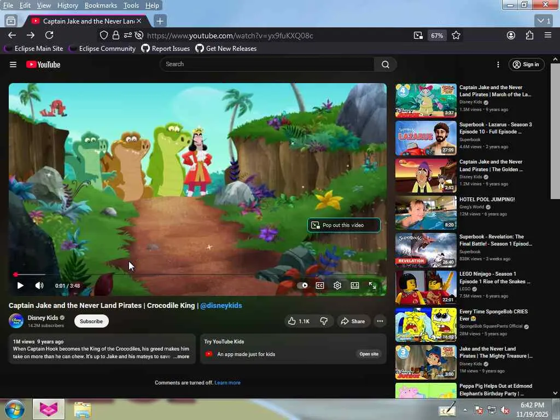Image resolution: width=560 pixels, height=420 pixels.
Task: Go to YouTube home via logo
Action: [x=43, y=65]
